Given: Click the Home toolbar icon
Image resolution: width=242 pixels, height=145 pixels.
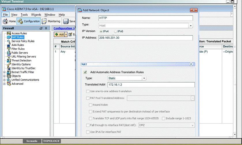Looking at the screenshot, I should tap(5, 21).
